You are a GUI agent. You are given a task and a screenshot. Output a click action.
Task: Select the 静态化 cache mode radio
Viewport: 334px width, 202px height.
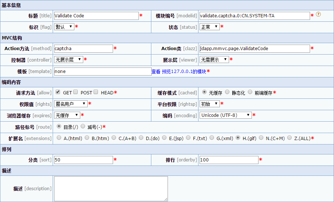(x=227, y=92)
